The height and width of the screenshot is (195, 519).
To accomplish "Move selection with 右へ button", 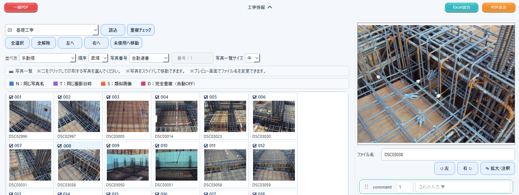I will click(x=96, y=43).
